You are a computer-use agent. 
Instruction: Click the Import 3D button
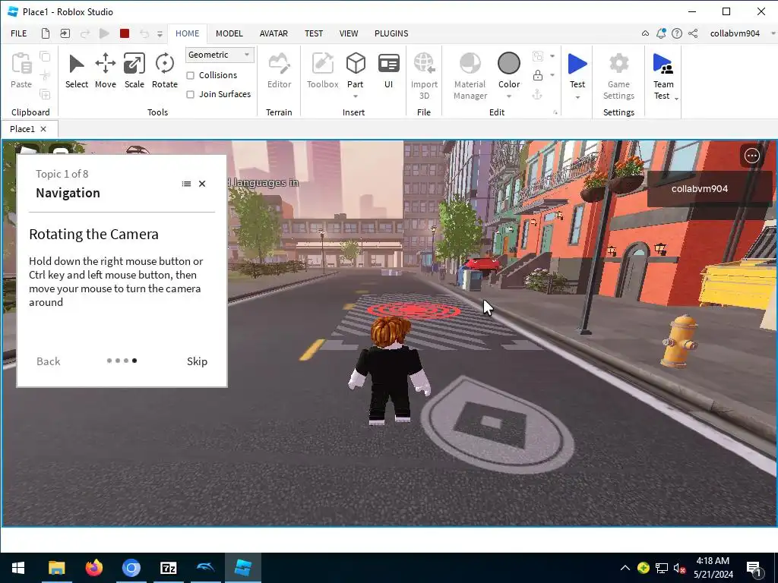tap(424, 75)
